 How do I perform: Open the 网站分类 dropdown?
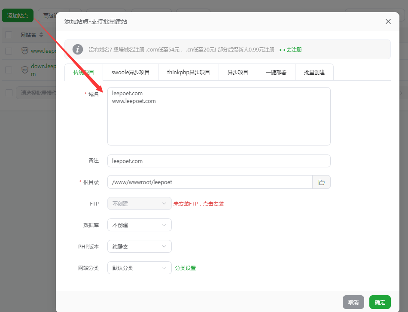[139, 268]
